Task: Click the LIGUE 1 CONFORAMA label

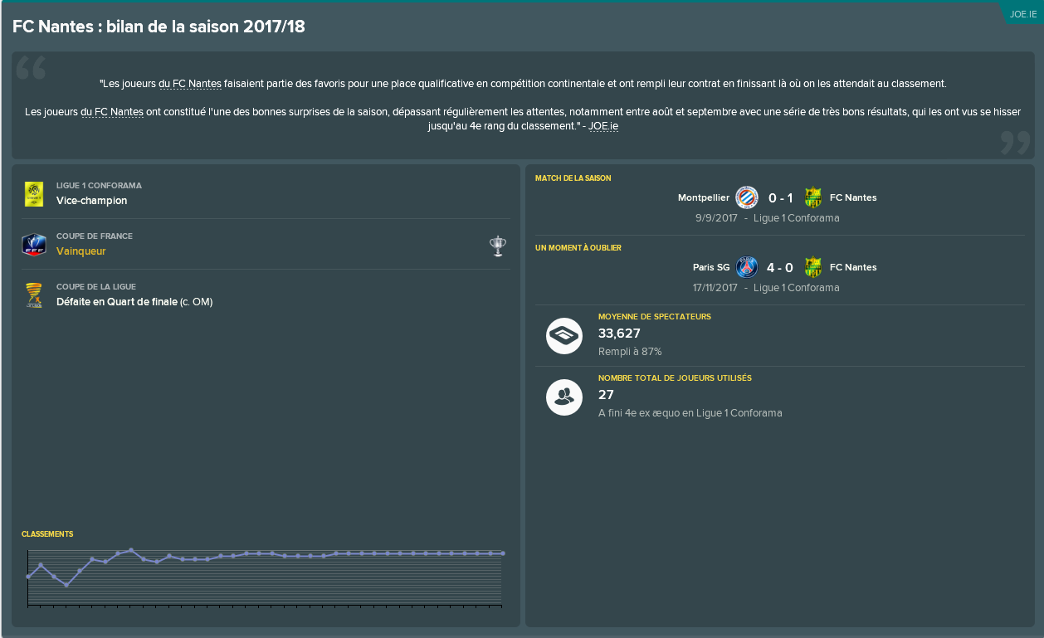Action: pyautogui.click(x=99, y=186)
